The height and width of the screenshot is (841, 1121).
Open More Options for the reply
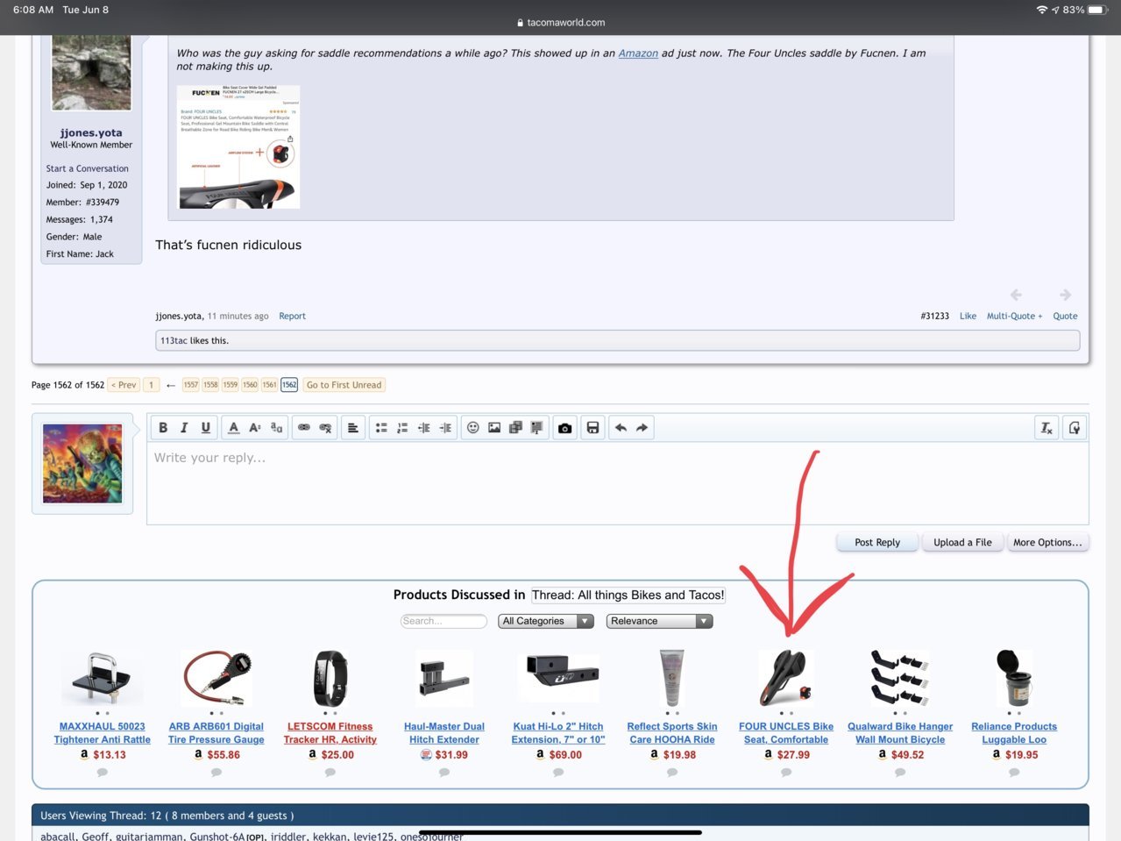coord(1047,542)
